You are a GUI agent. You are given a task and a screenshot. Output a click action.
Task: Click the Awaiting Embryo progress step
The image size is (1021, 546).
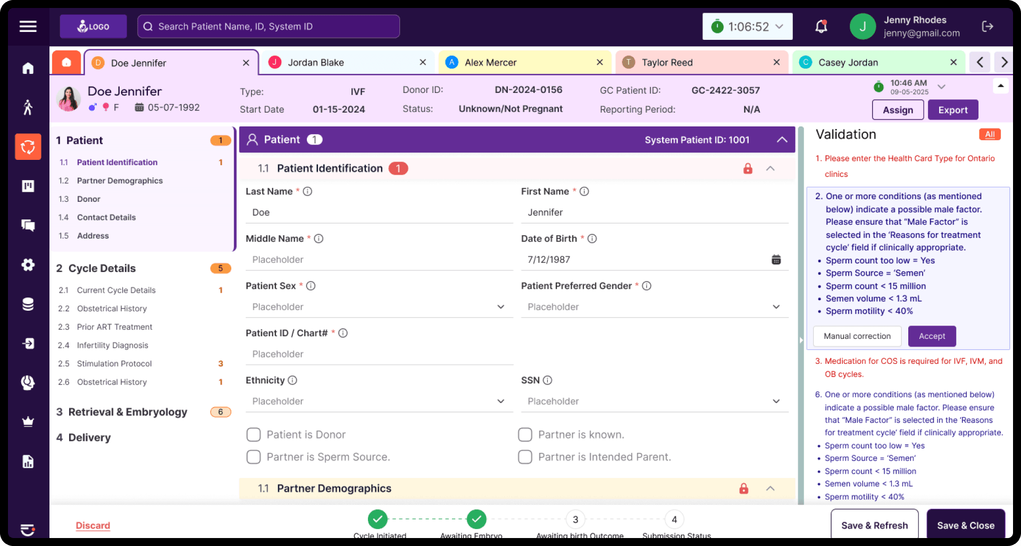(476, 519)
